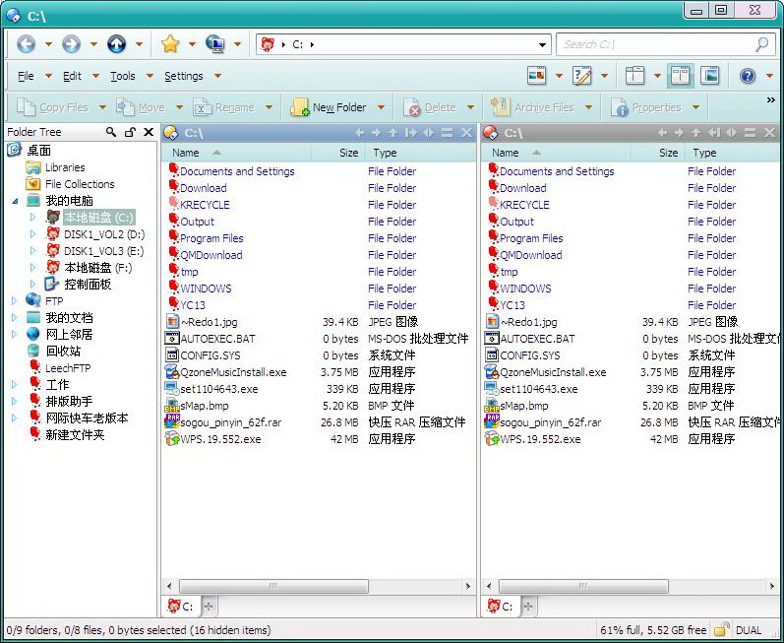Screen dimensions: 784x643
Task: Expand the FTP tree node
Action: [15, 300]
